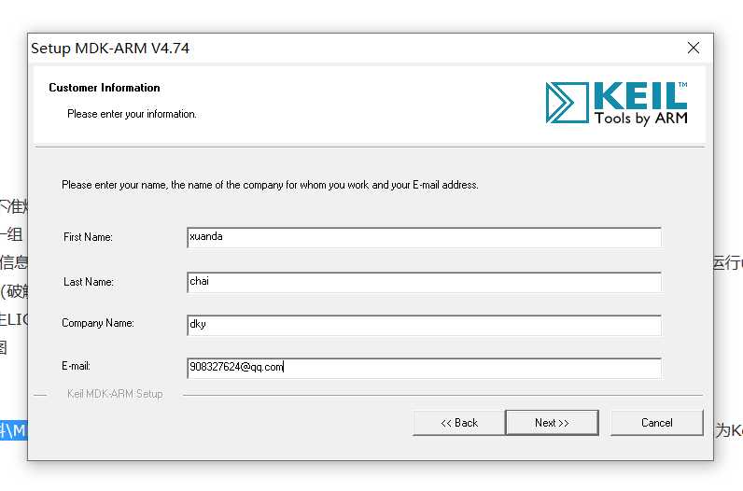This screenshot has width=743, height=491.
Task: Click the Setup MDK-ARM V4.74 title text
Action: 110,48
